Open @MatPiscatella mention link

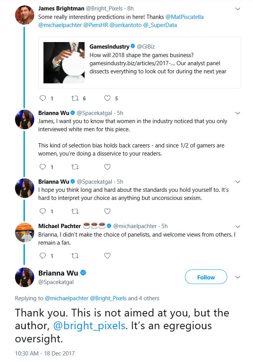click(x=185, y=17)
